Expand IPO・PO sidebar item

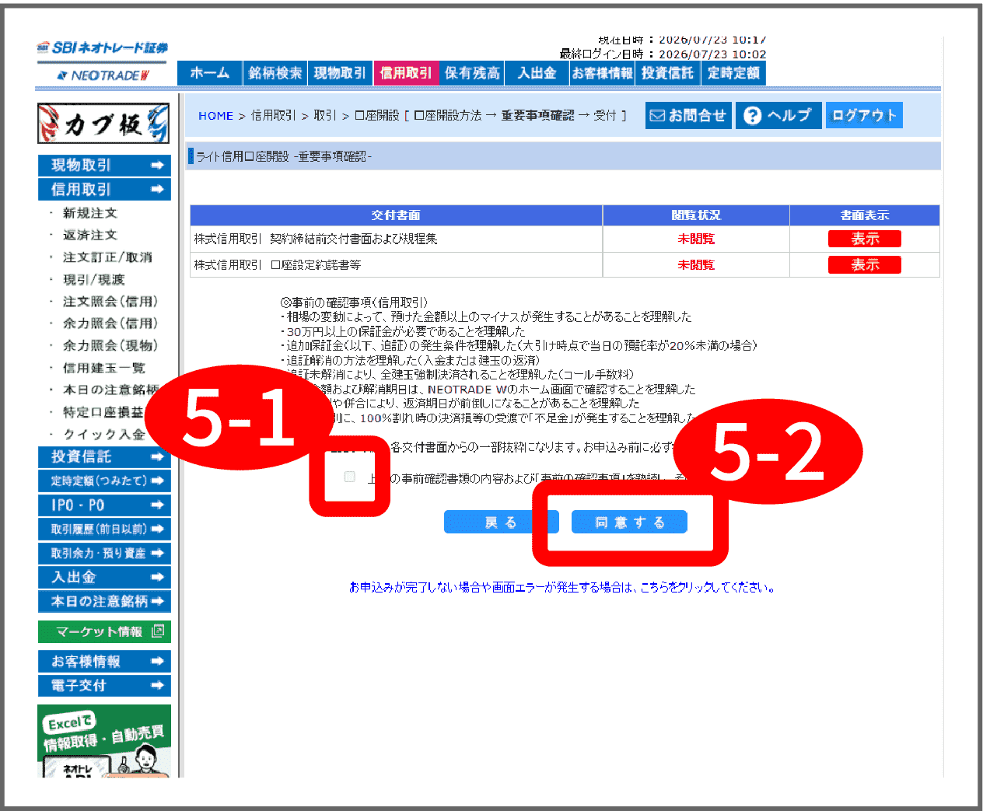coord(104,505)
